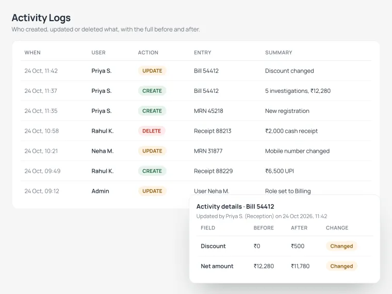The width and height of the screenshot is (392, 294).
Task: Click the Role set to Billing summary
Action: pyautogui.click(x=288, y=191)
